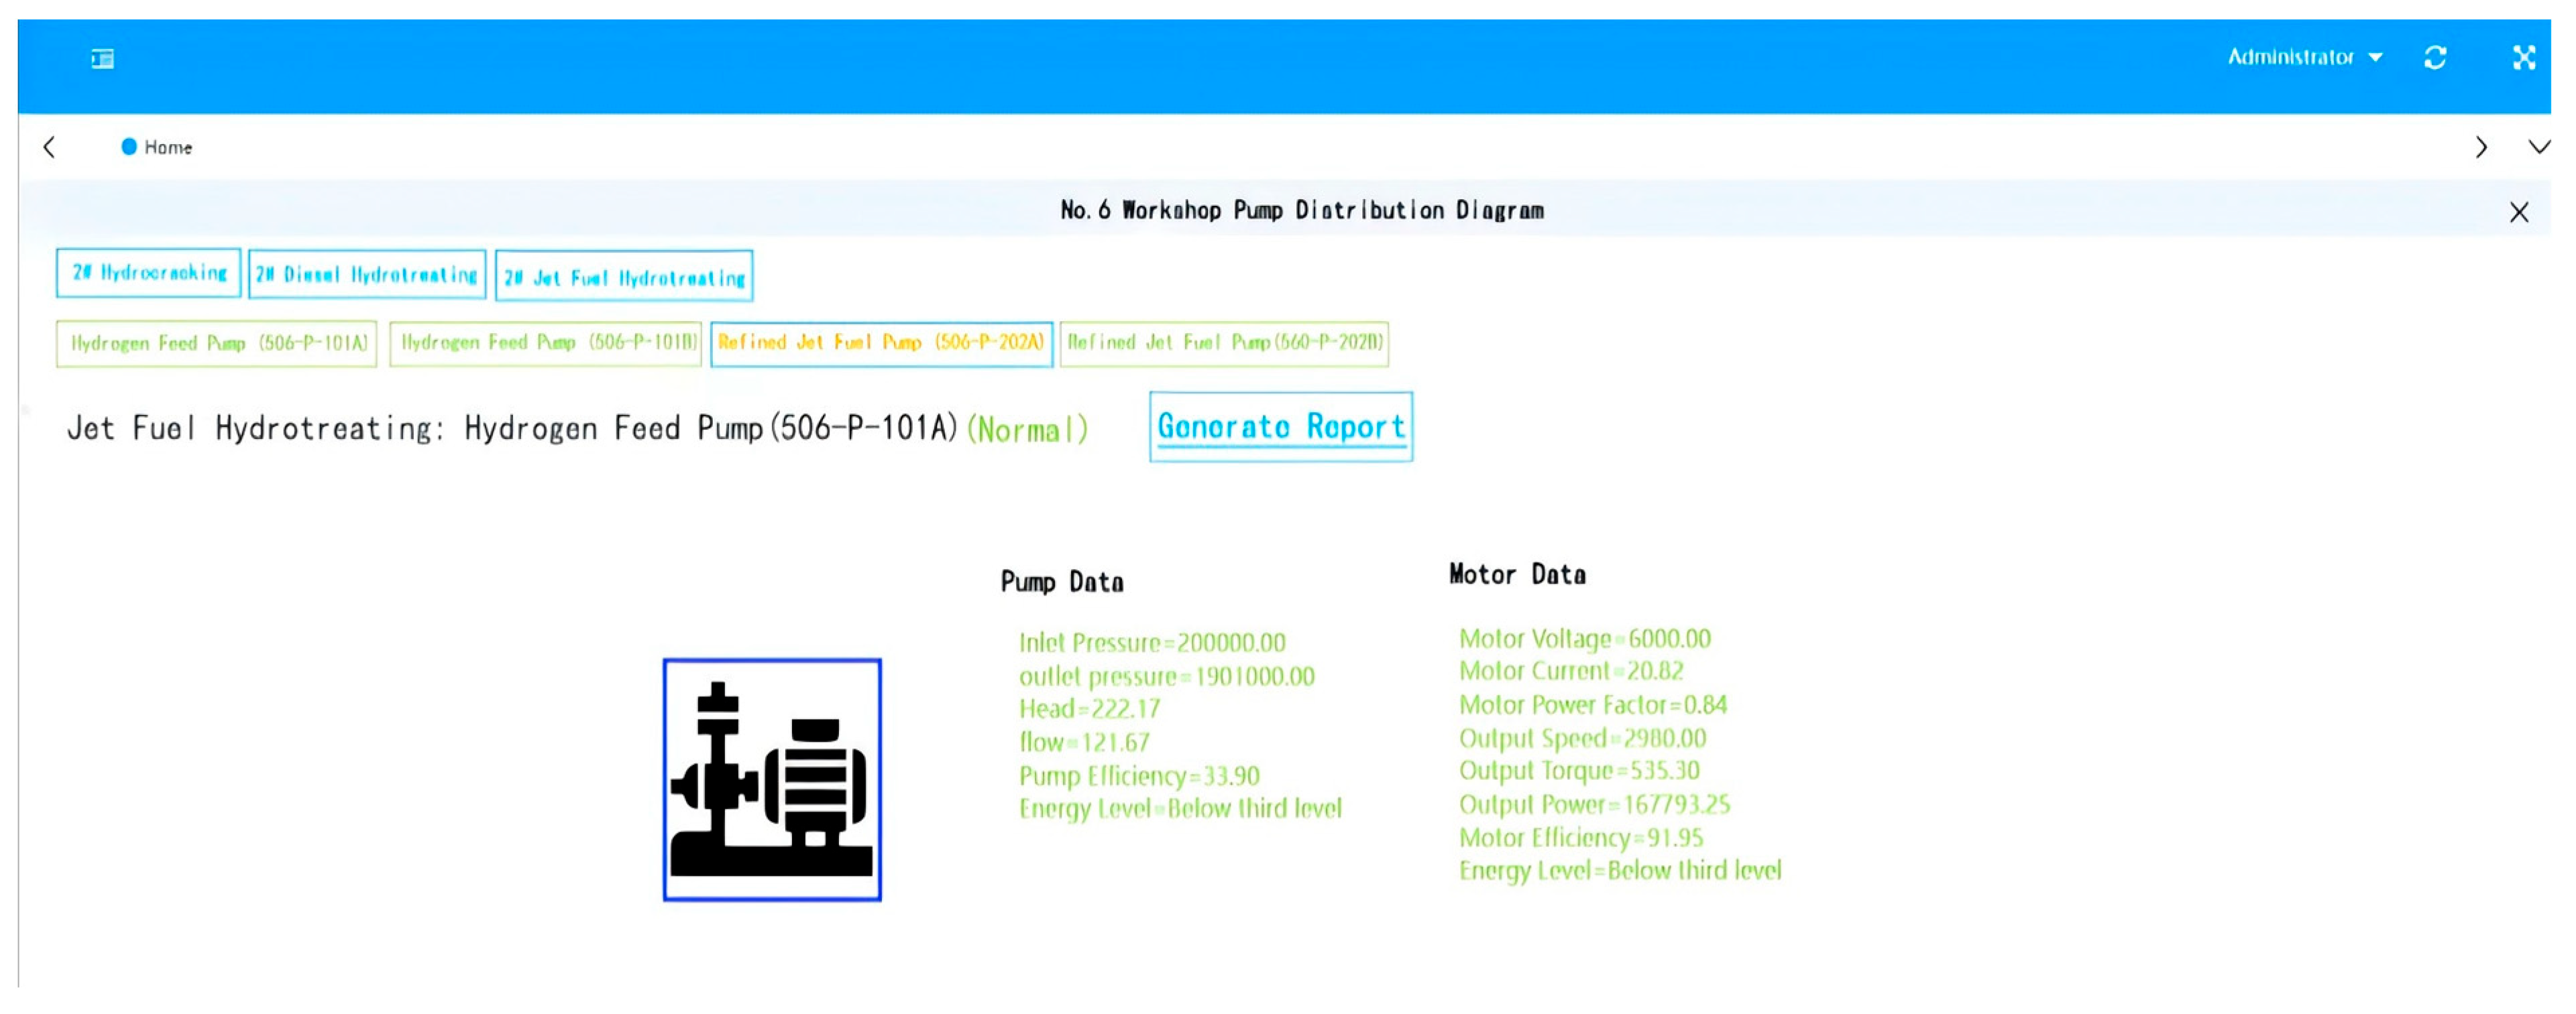The width and height of the screenshot is (2576, 1014).
Task: Choose Hydrogen Feed Pump 506-P-101A
Action: 217,344
